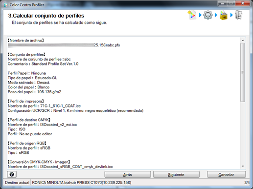Click the '3.Calcular conjunto de perfiles' title
Image resolution: width=253 pixels, height=189 pixels.
click(x=46, y=16)
